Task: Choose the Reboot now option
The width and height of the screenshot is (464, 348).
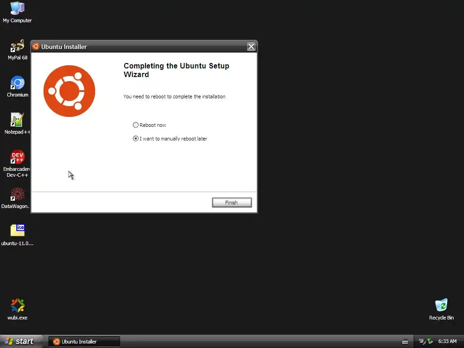Action: pyautogui.click(x=150, y=125)
